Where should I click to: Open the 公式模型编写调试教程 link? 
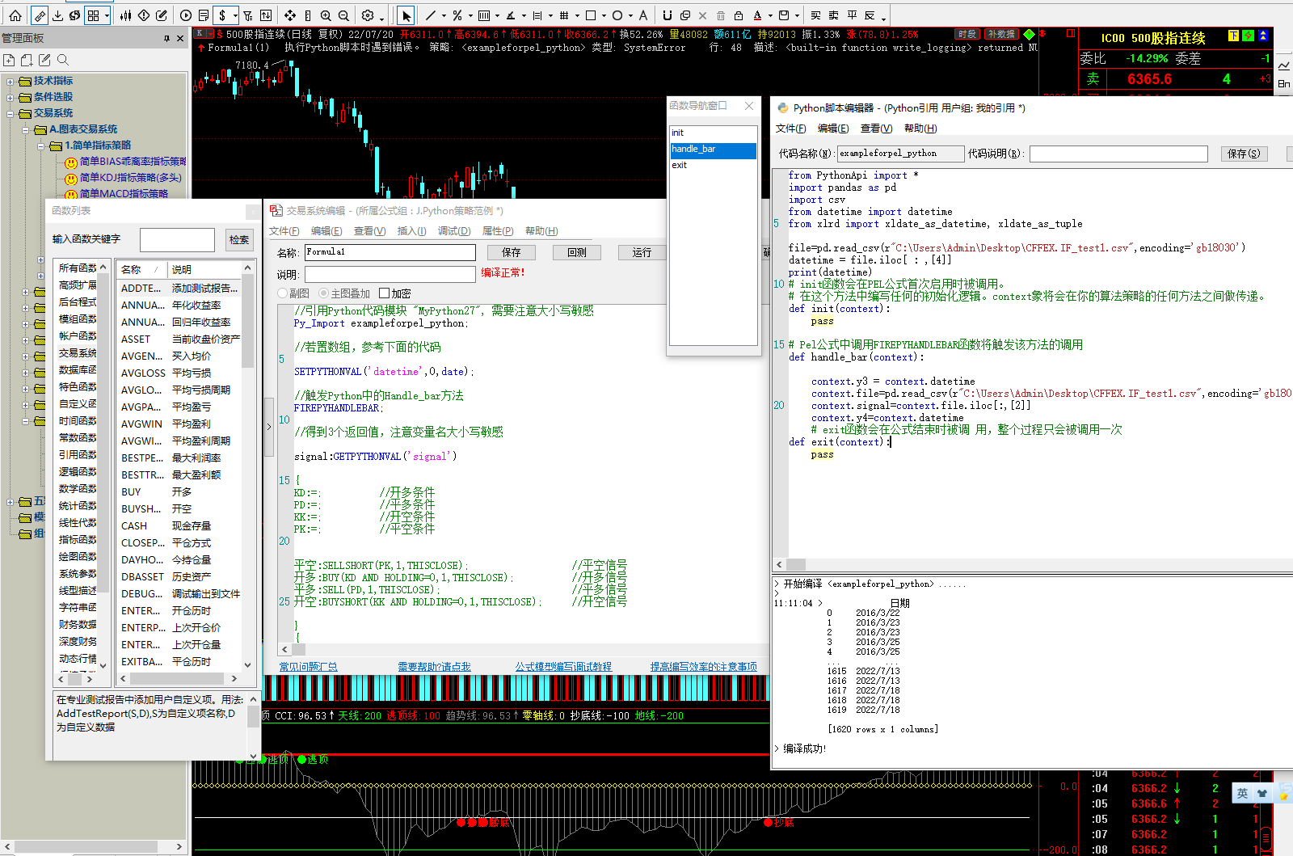click(x=563, y=667)
